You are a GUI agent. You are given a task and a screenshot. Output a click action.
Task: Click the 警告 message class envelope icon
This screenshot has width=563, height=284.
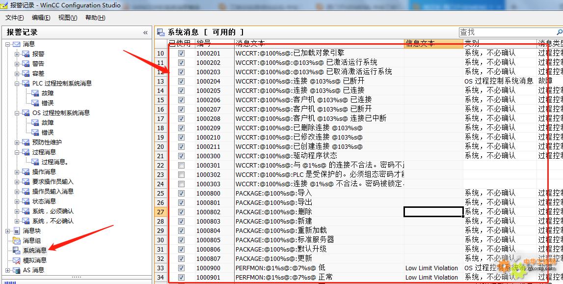[26, 64]
